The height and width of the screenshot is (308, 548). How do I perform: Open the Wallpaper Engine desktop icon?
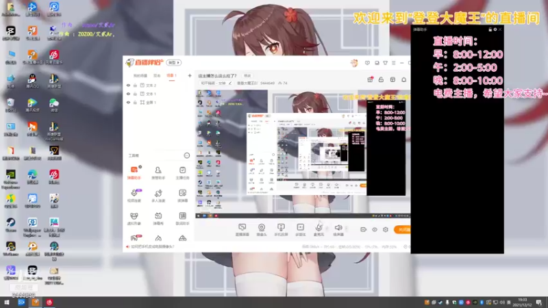pos(32,227)
